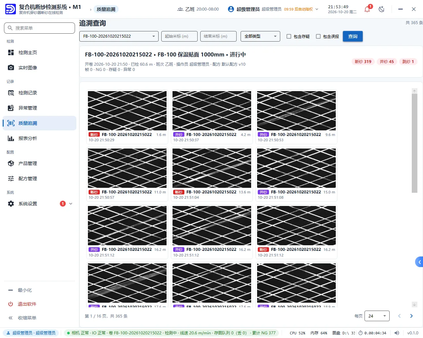The height and width of the screenshot is (338, 423).
Task: Toggle dark mode moon icon
Action: (x=382, y=9)
